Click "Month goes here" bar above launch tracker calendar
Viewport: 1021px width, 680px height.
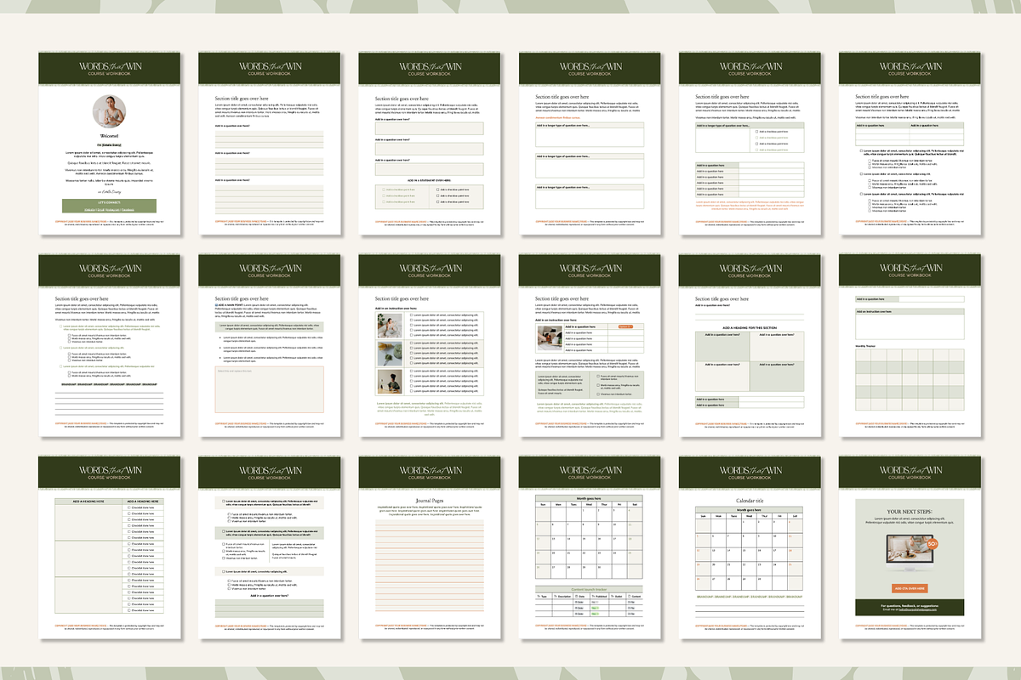589,498
